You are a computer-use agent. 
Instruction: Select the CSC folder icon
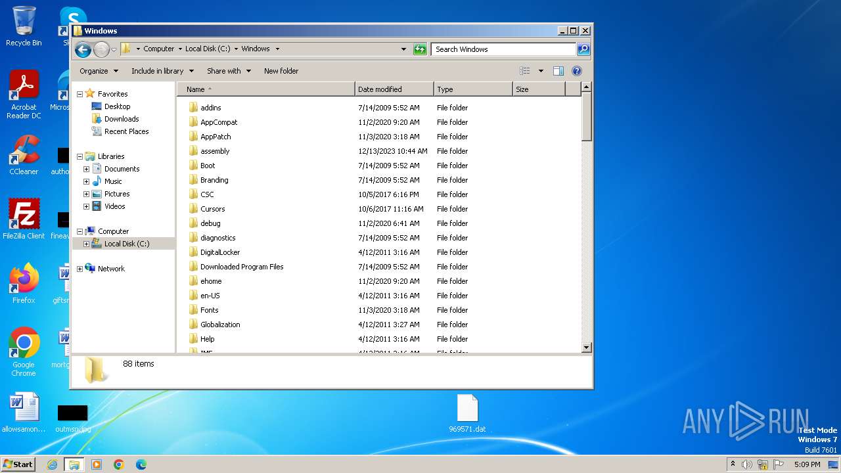pos(193,194)
